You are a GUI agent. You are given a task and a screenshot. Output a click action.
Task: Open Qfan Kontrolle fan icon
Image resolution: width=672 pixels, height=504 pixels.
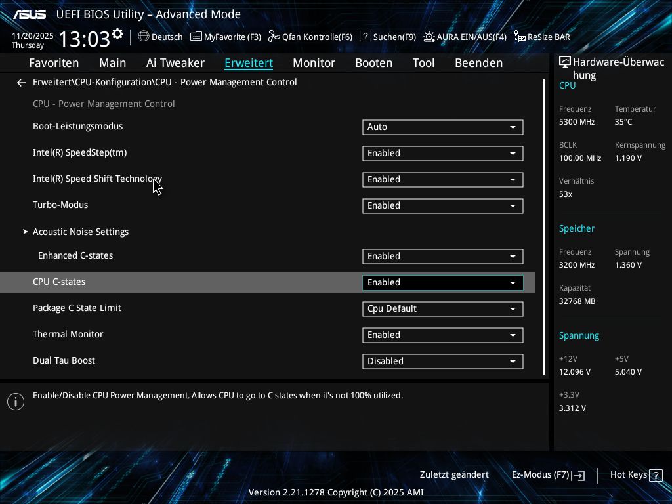(274, 37)
